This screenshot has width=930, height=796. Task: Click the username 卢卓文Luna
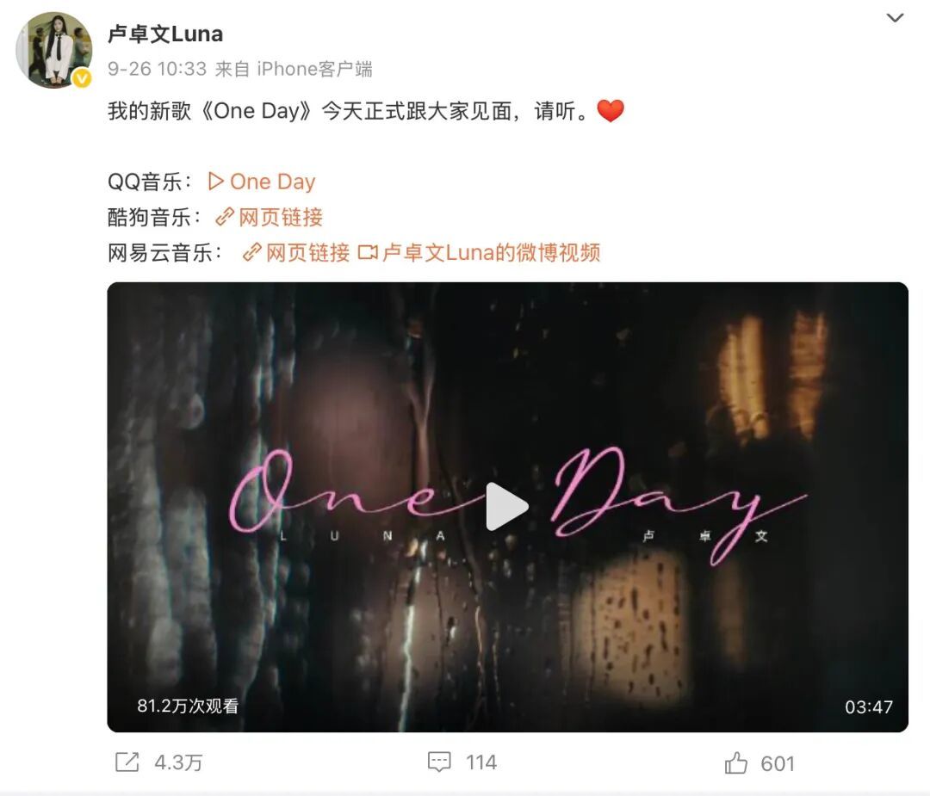point(165,34)
